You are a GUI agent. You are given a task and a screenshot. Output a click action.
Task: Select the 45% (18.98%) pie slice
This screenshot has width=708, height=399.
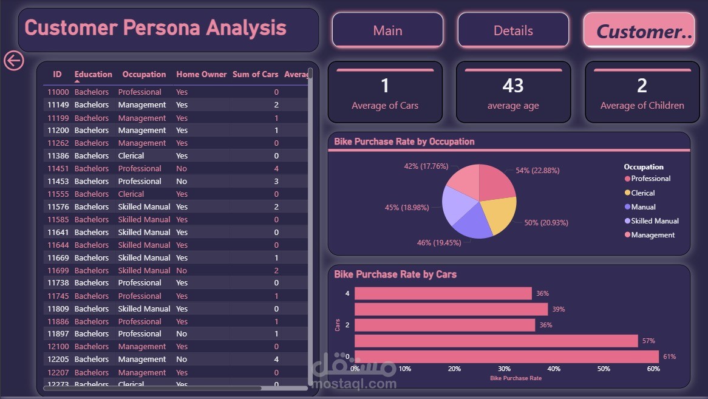coord(456,205)
